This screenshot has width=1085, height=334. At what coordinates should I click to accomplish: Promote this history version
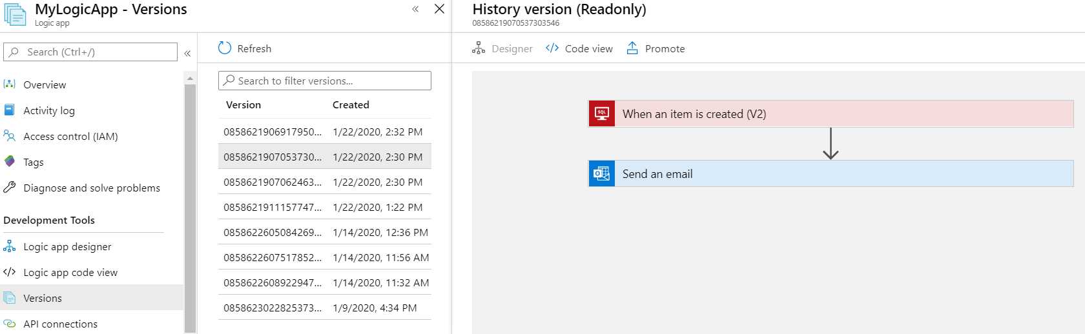[656, 48]
